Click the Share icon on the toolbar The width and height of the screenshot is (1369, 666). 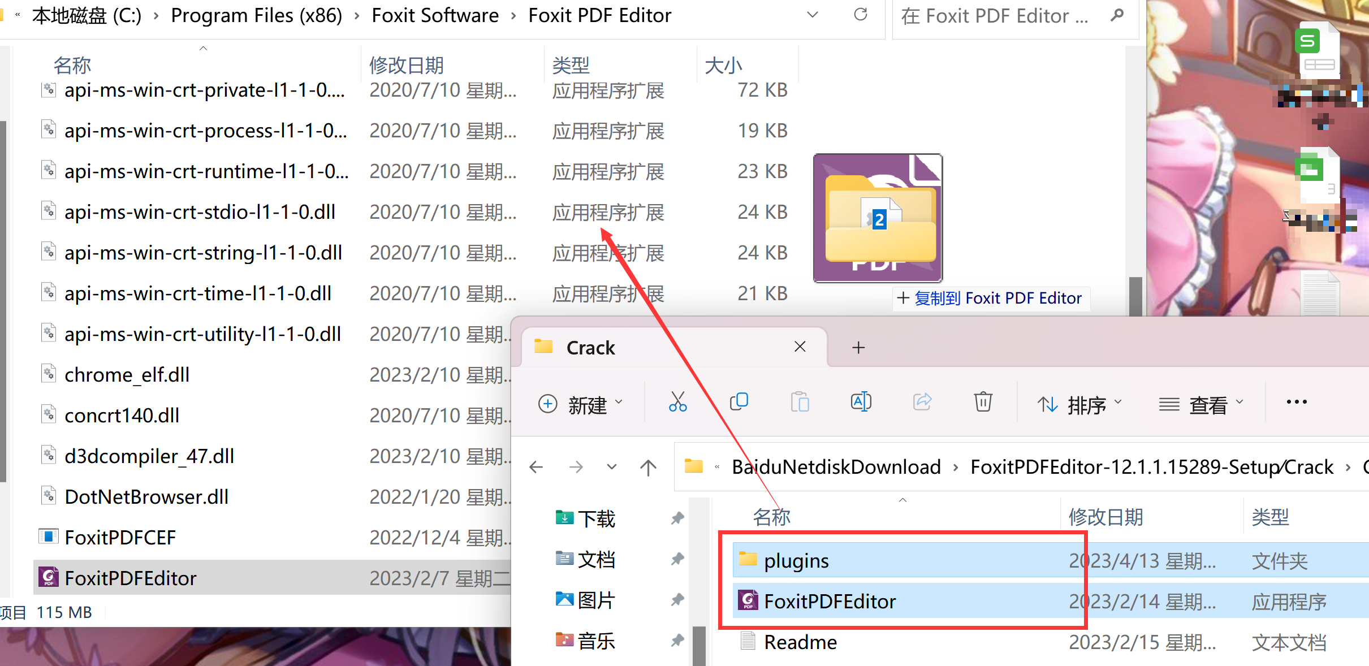(922, 402)
